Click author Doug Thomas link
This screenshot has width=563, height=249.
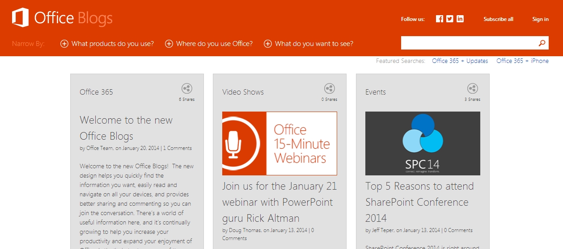[x=244, y=230]
